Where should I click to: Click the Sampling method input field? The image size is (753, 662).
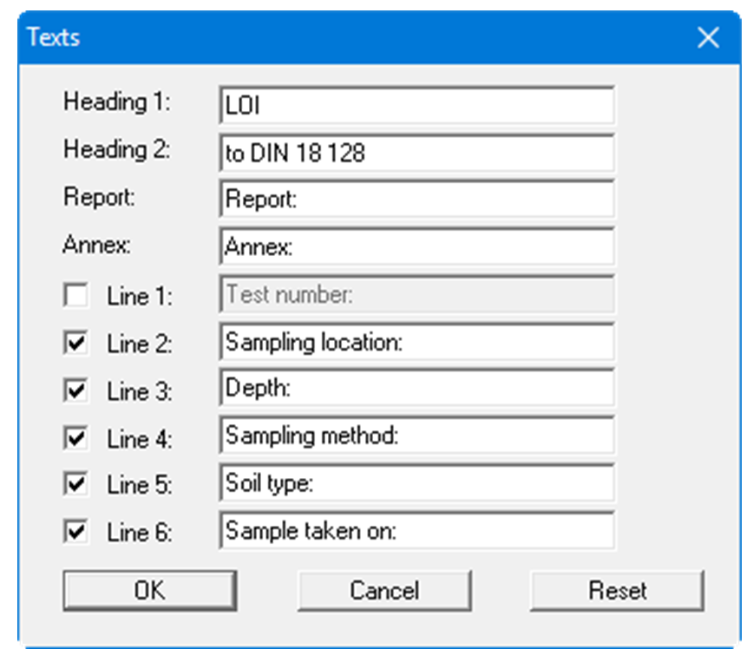(416, 436)
